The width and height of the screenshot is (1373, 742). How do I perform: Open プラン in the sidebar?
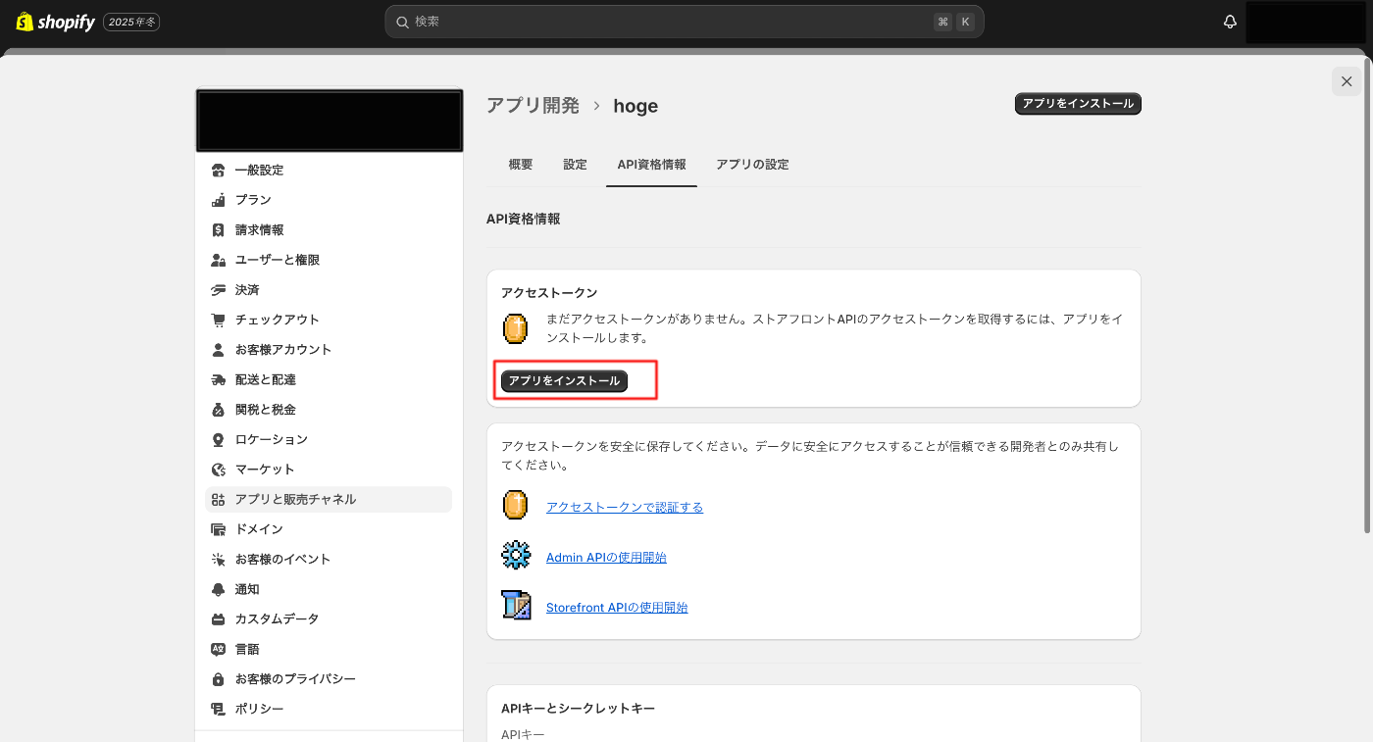[x=329, y=200]
